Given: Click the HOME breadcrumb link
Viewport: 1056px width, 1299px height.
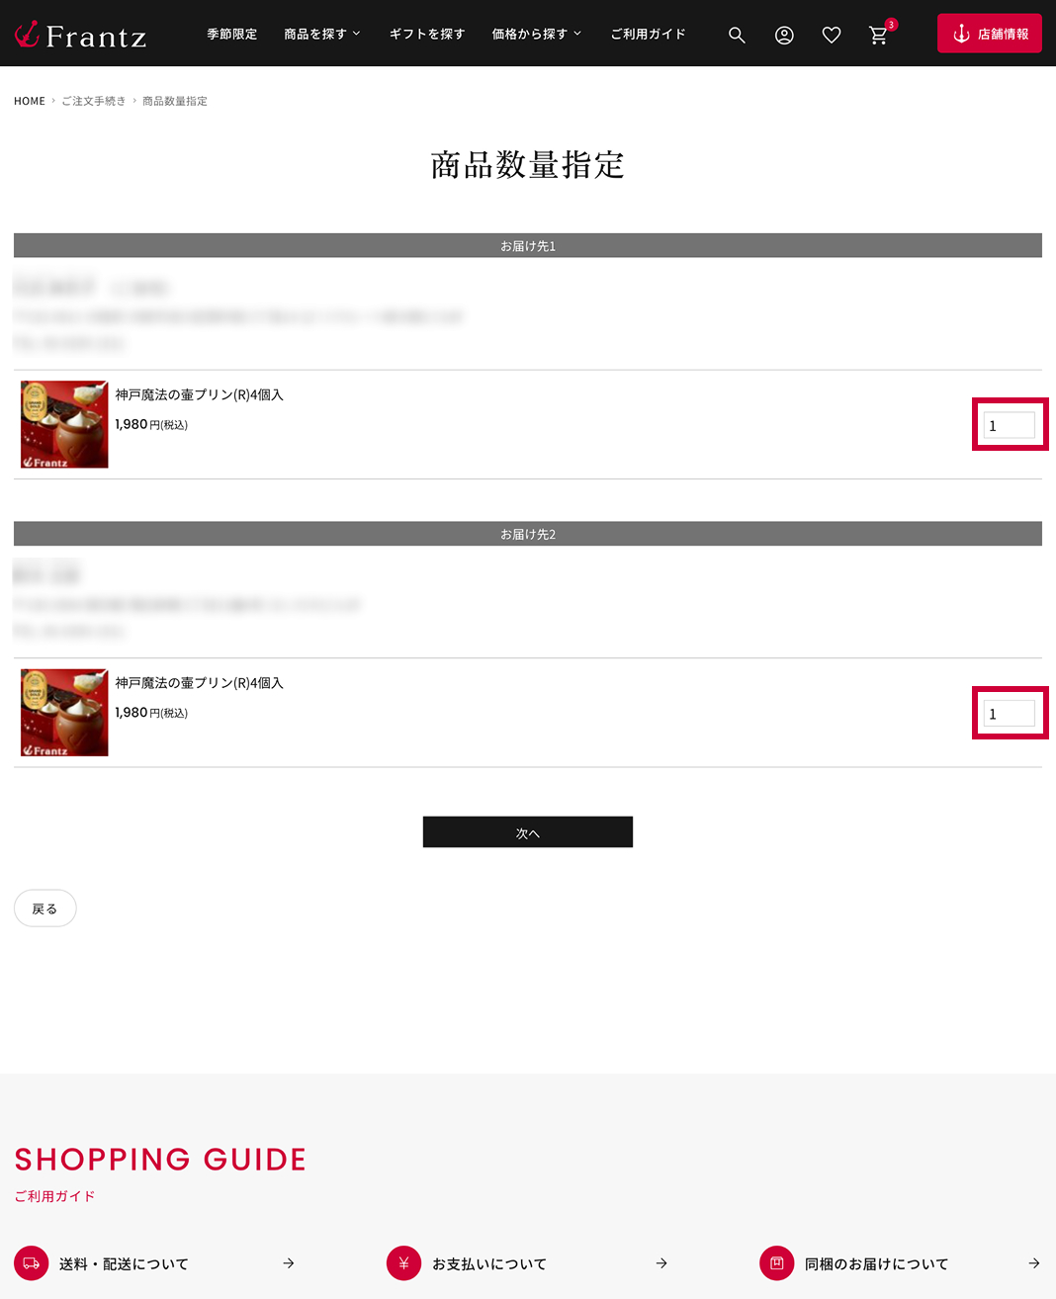Looking at the screenshot, I should [30, 101].
